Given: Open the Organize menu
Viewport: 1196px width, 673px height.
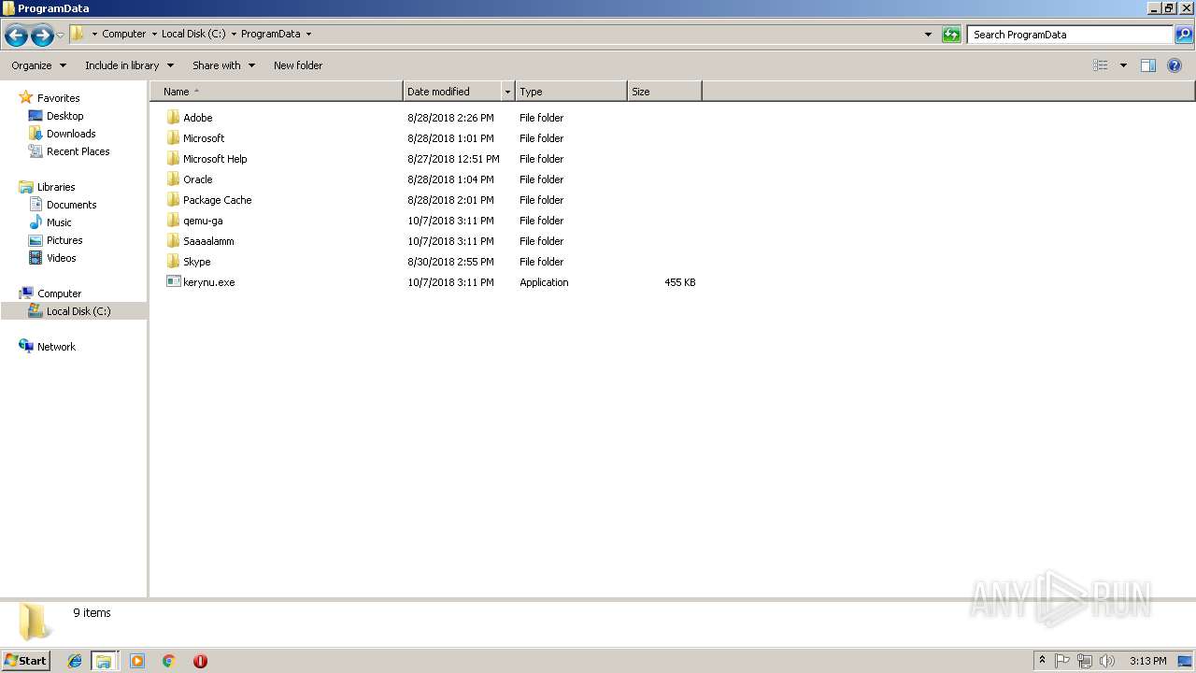Looking at the screenshot, I should point(38,65).
